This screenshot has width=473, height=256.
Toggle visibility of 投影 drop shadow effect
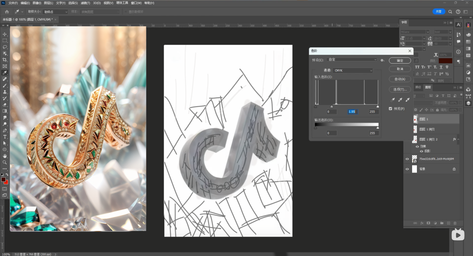pos(421,151)
